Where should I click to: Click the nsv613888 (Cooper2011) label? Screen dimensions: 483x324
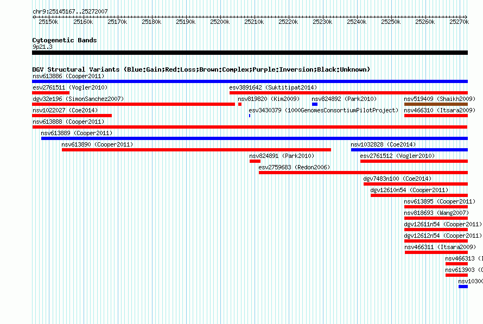click(x=68, y=122)
